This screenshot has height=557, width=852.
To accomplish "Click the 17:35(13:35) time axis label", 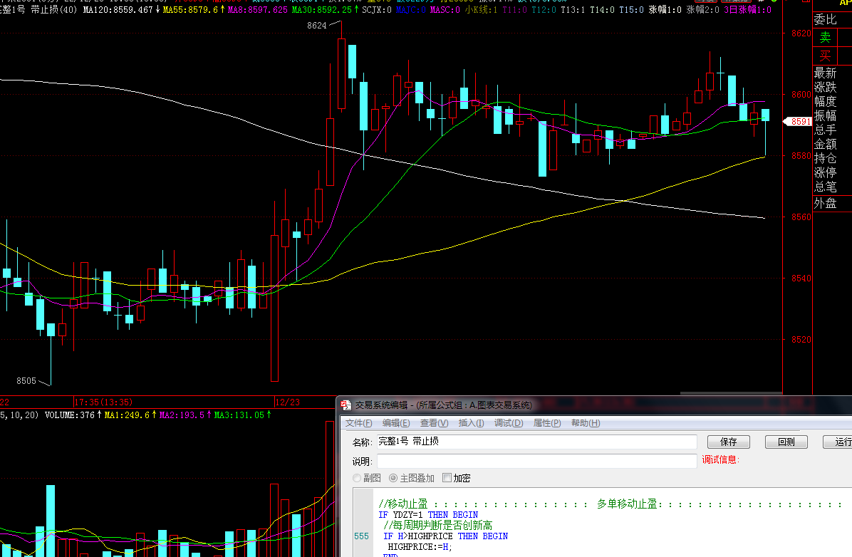I will point(103,402).
